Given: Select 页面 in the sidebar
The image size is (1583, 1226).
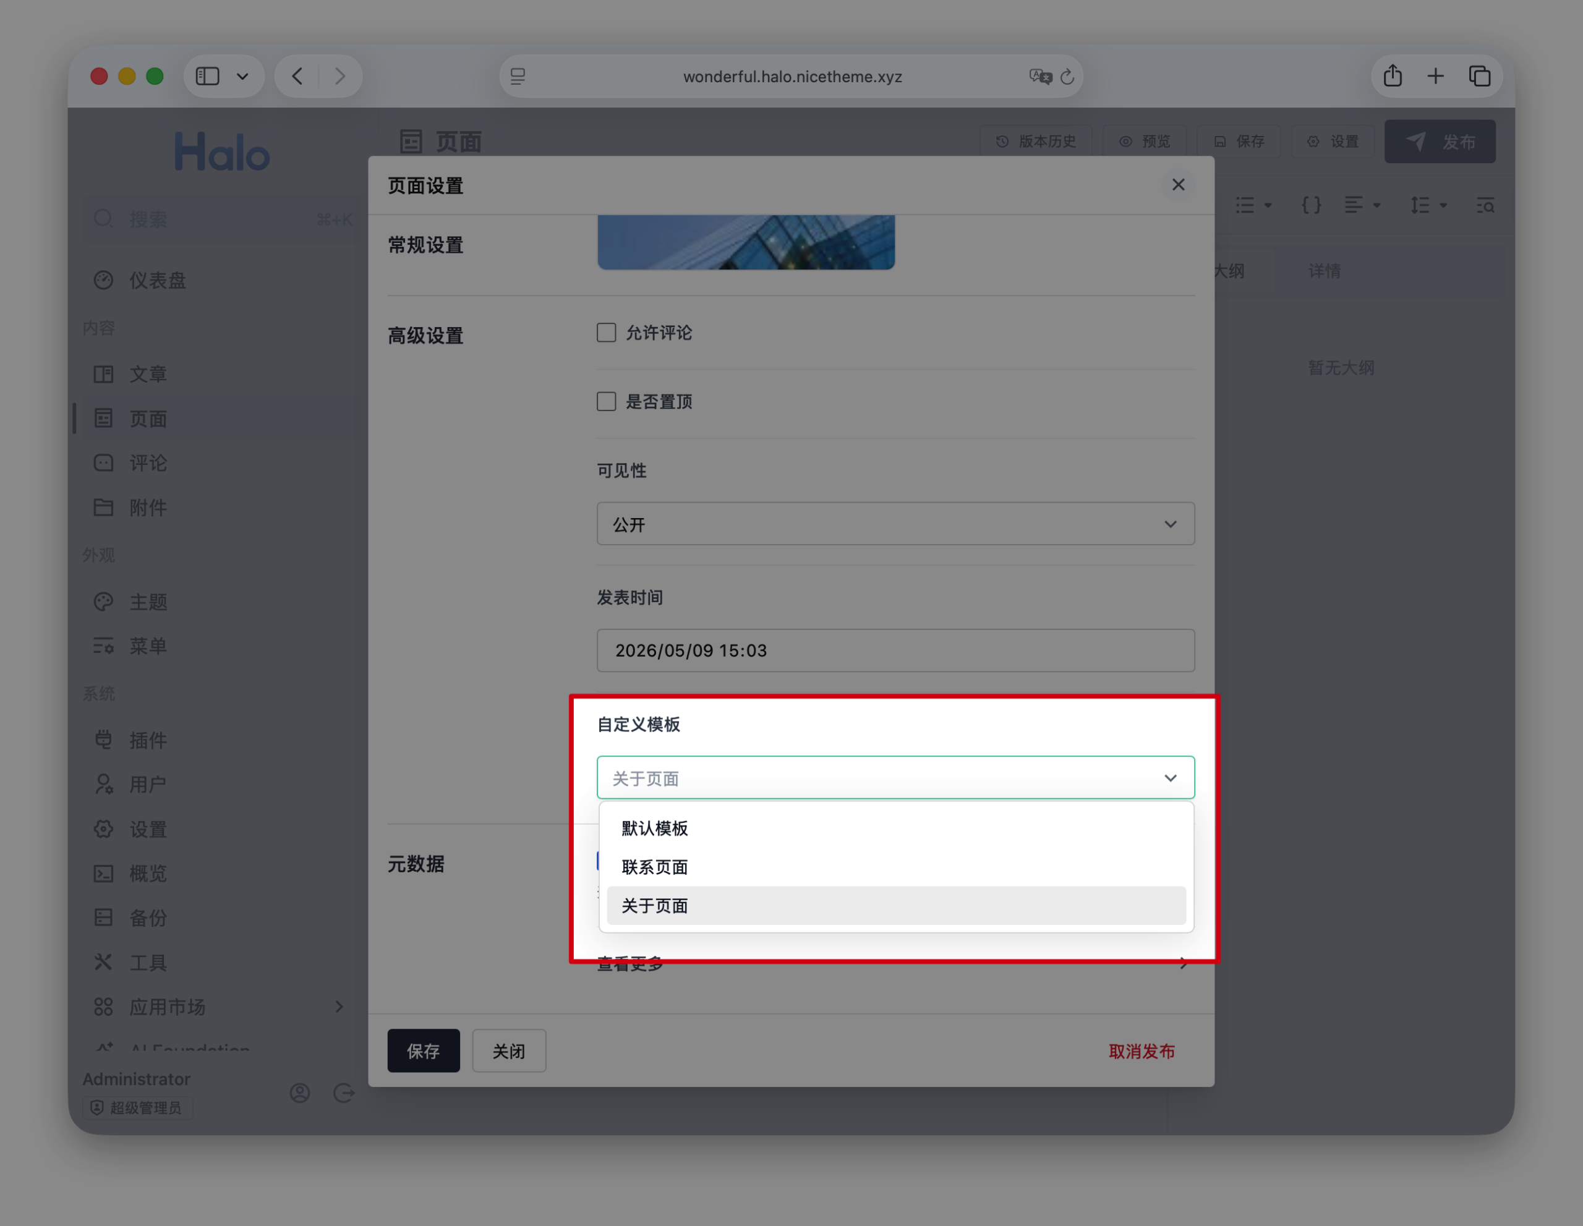Looking at the screenshot, I should (x=223, y=418).
